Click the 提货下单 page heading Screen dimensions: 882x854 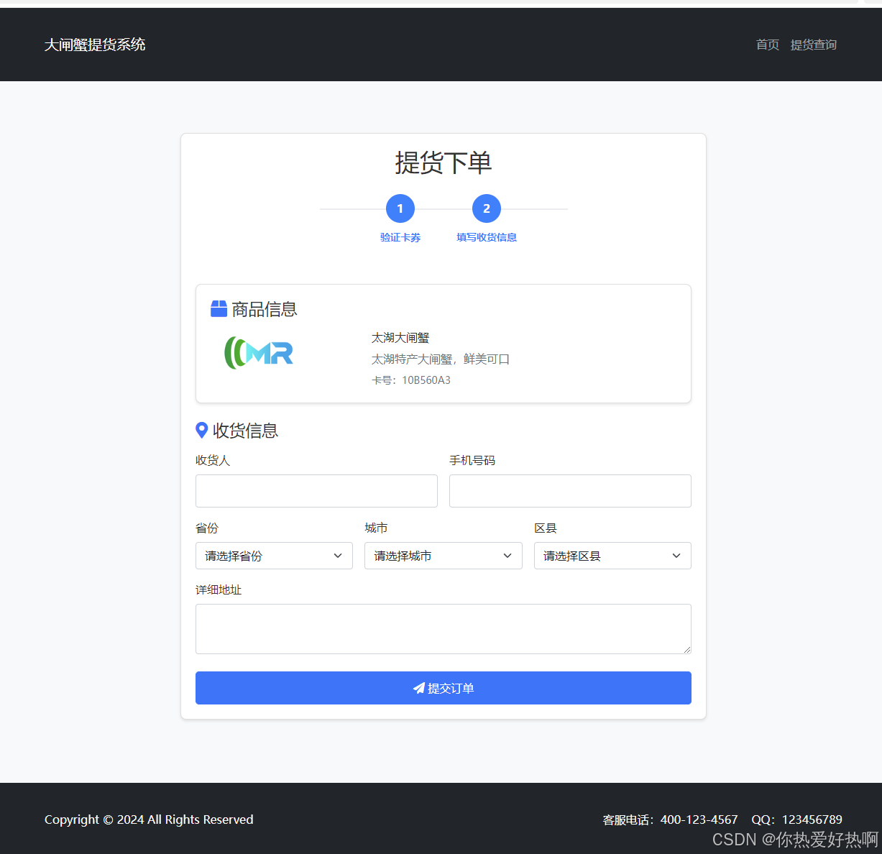point(444,162)
